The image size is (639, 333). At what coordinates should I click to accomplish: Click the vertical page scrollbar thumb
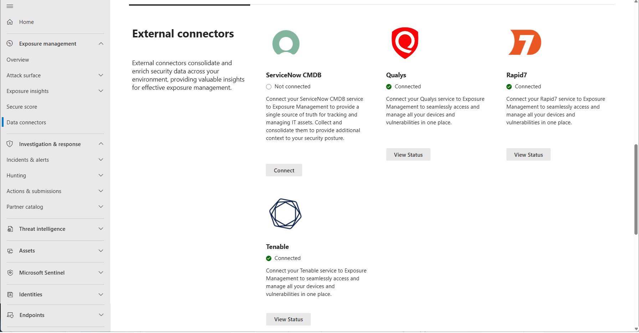click(x=636, y=189)
